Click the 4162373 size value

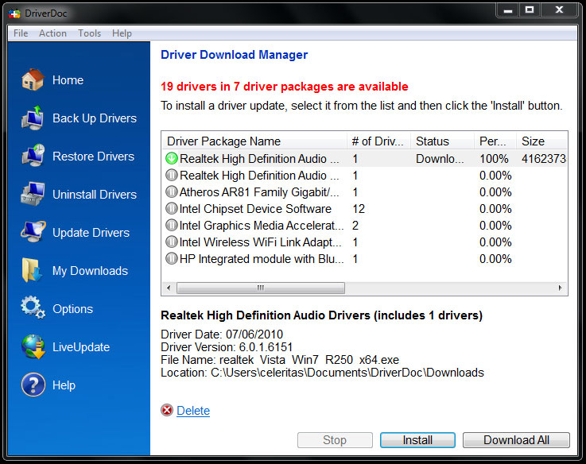(x=544, y=159)
